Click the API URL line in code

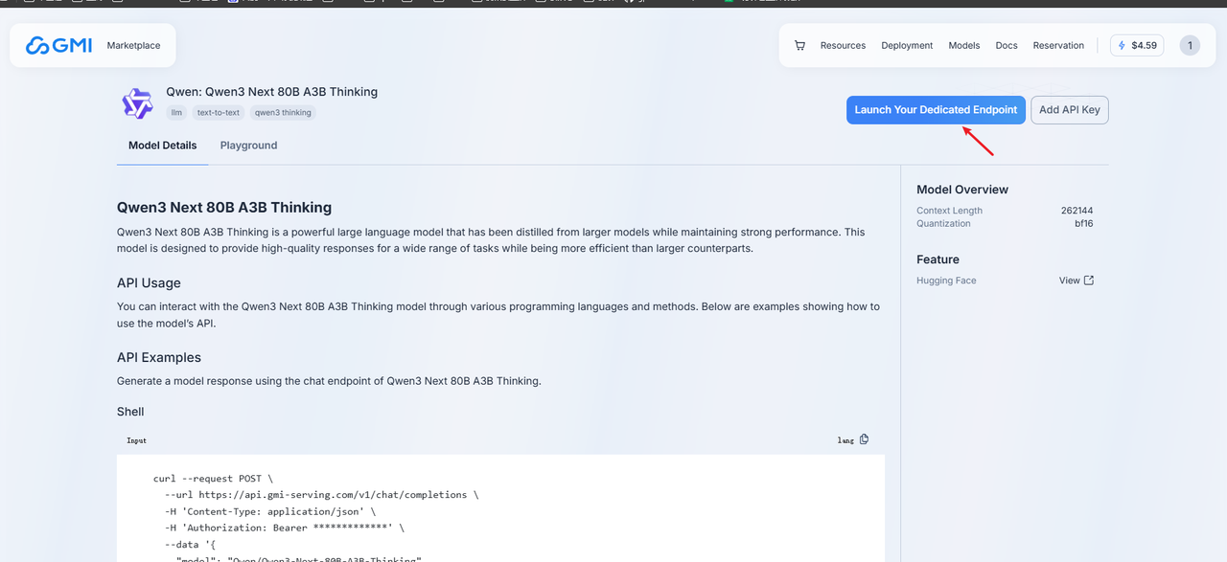point(321,495)
